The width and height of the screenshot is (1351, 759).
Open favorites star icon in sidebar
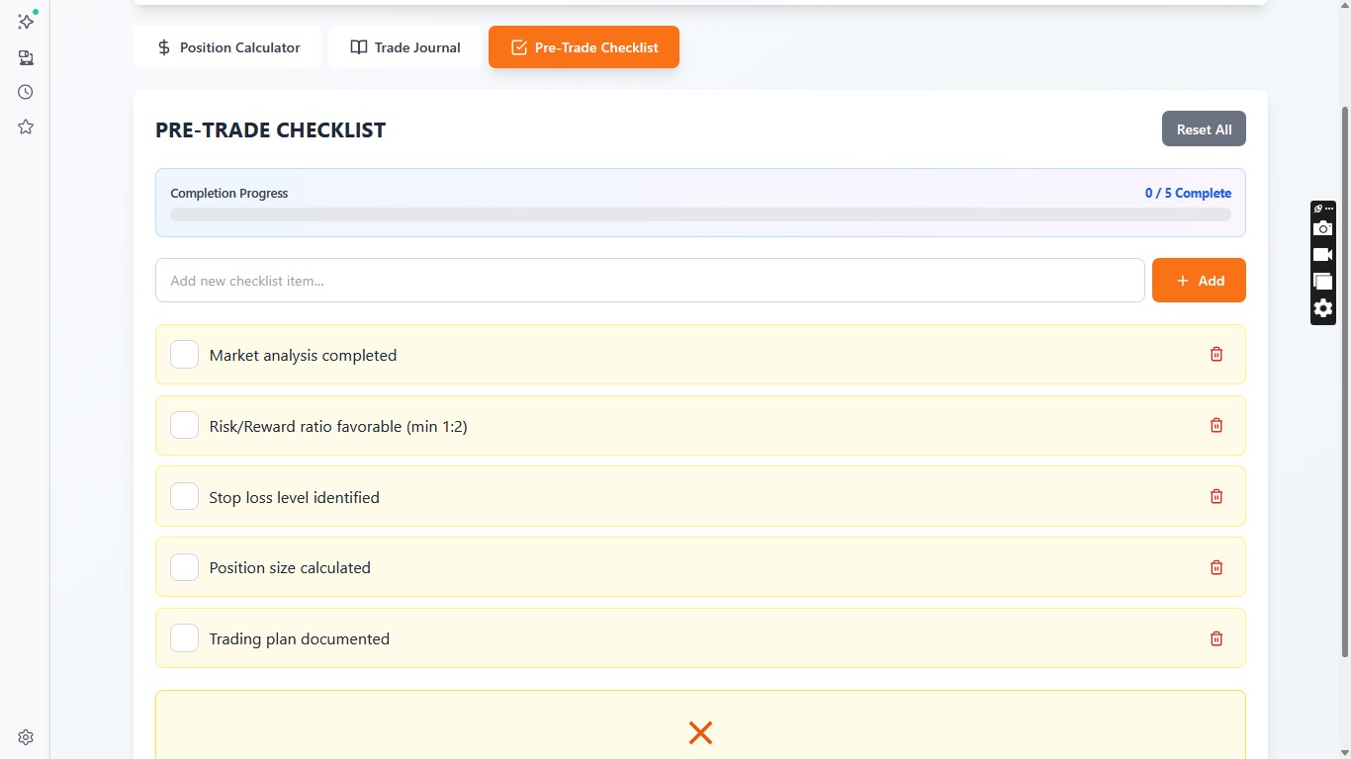(x=26, y=127)
